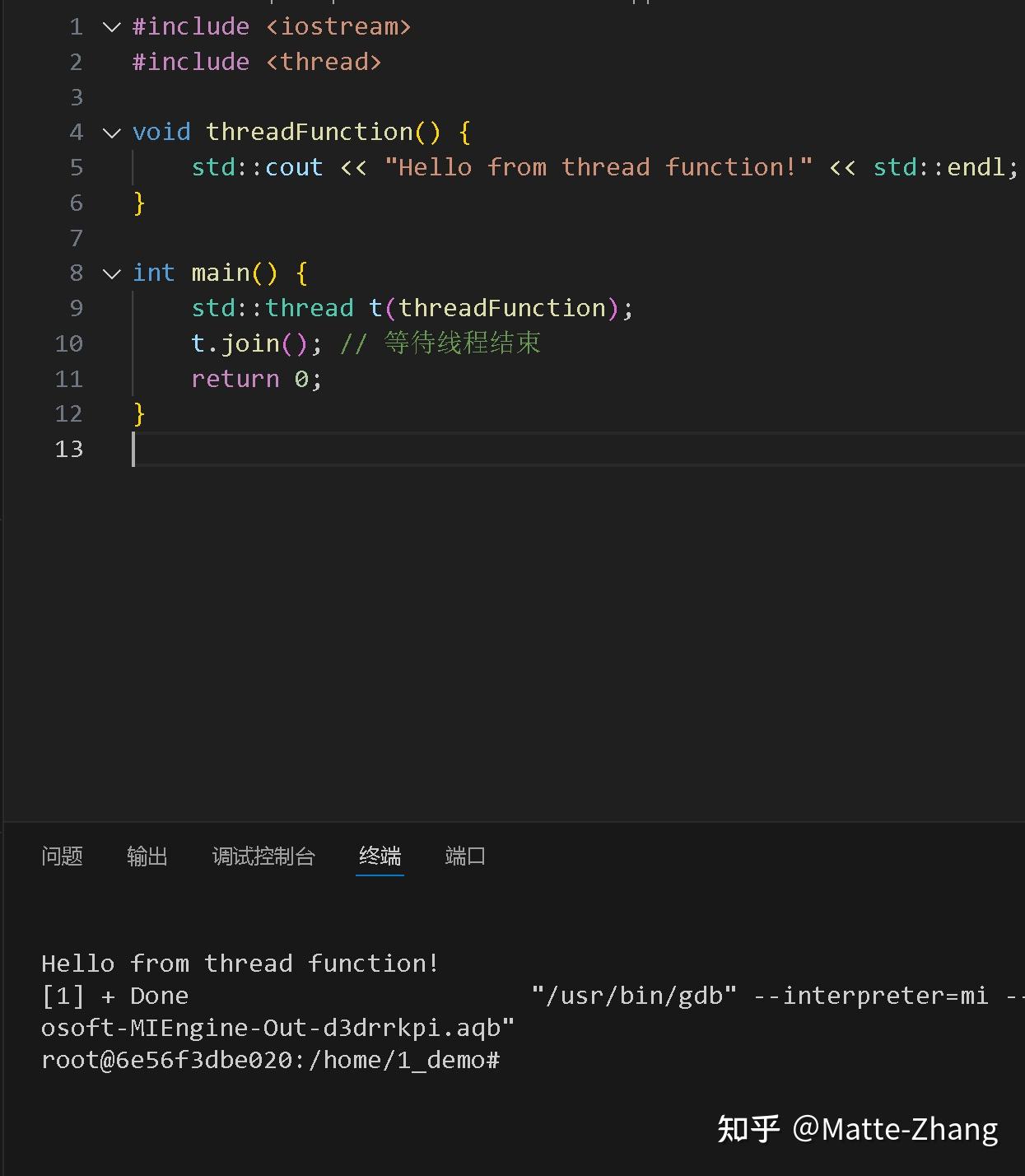
Task: Click line number 5 in the gutter
Action: click(x=76, y=167)
